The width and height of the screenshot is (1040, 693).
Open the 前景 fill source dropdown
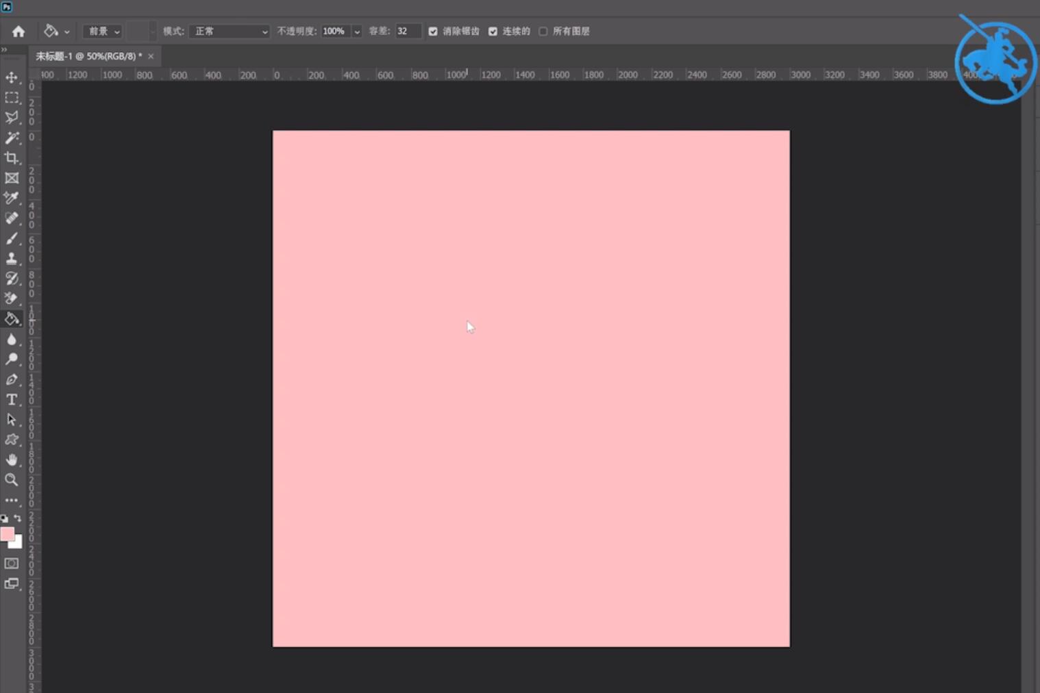103,32
